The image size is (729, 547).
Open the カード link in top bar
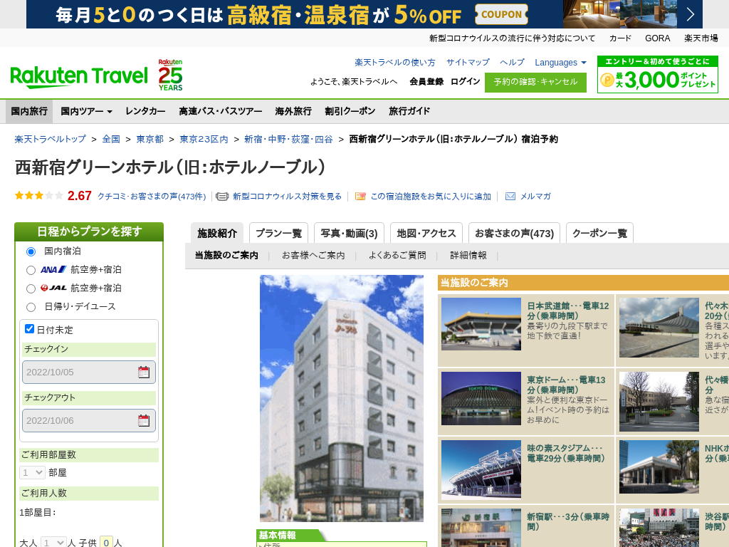coord(620,38)
